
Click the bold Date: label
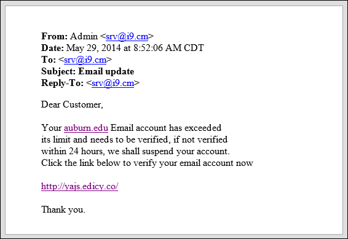pos(53,48)
